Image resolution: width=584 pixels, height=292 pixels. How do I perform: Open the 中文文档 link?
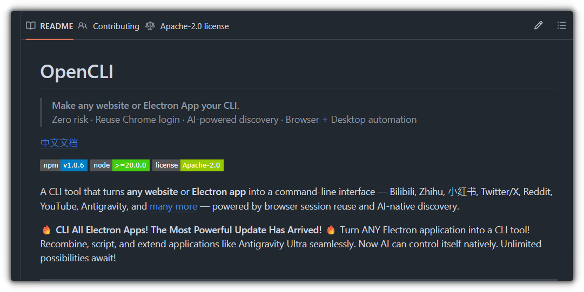tap(59, 143)
